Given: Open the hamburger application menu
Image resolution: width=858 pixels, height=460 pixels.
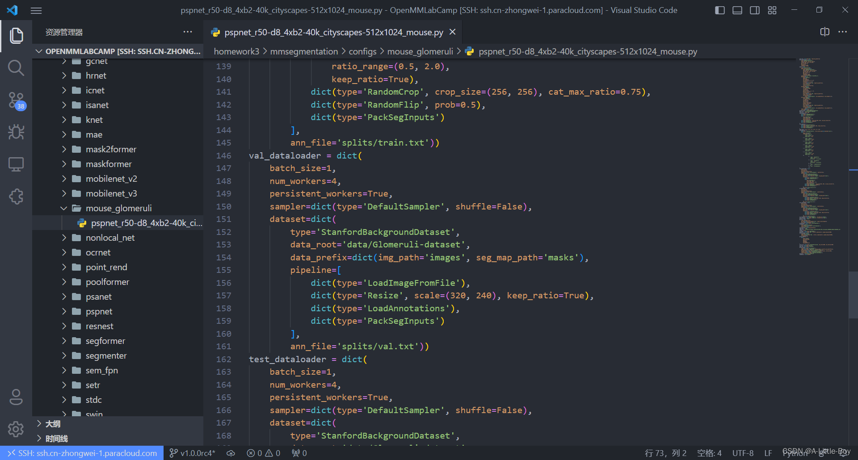Looking at the screenshot, I should [36, 10].
